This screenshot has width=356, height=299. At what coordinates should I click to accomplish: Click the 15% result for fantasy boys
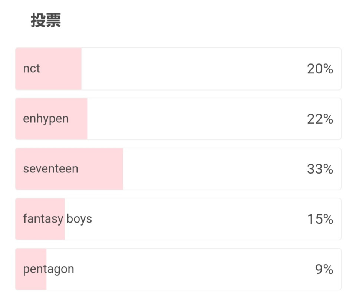[320, 219]
